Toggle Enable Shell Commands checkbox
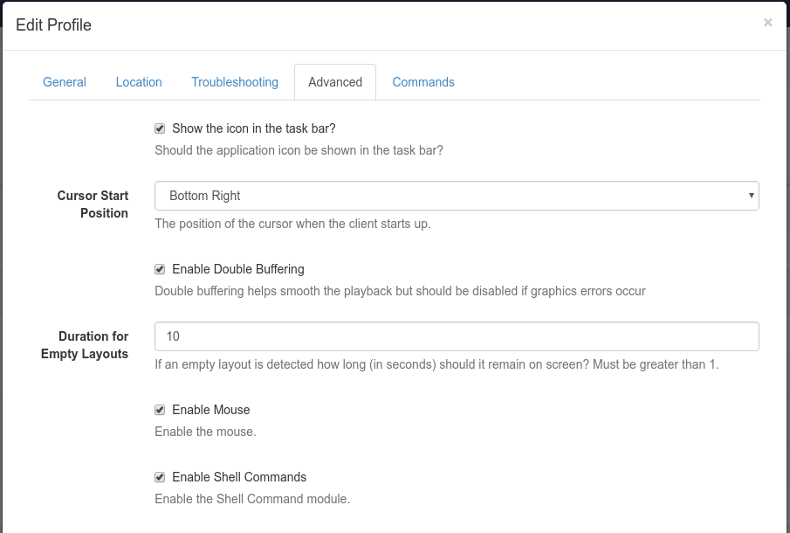 point(160,477)
